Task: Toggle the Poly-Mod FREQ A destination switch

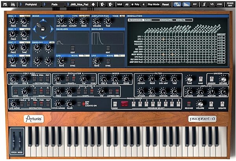Action: tap(35, 79)
